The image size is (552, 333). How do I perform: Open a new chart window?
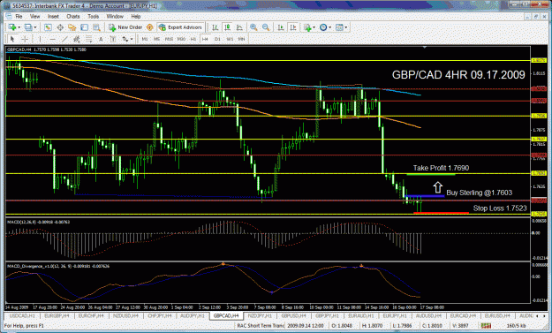point(12,27)
